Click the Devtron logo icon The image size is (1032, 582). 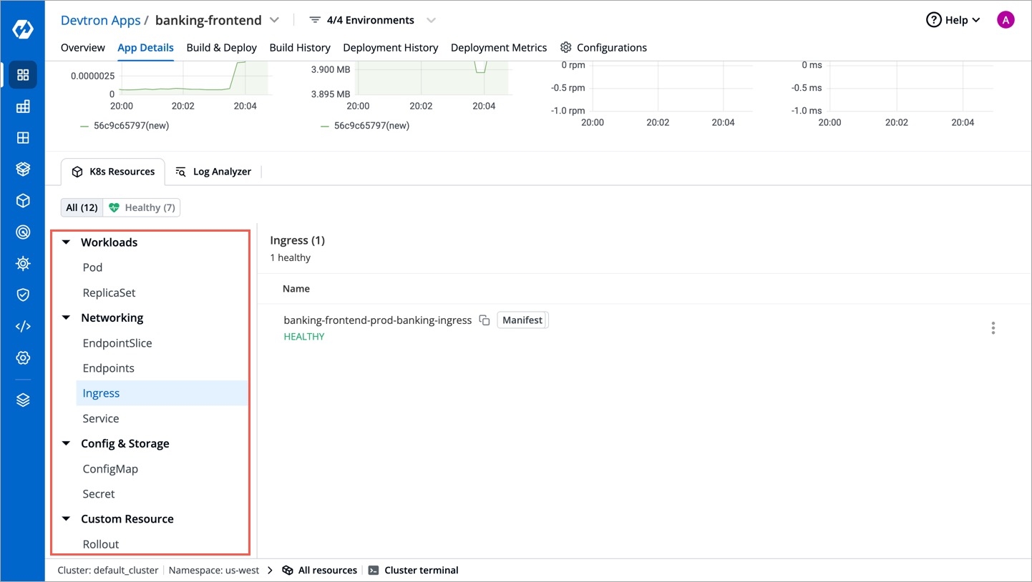pyautogui.click(x=23, y=30)
